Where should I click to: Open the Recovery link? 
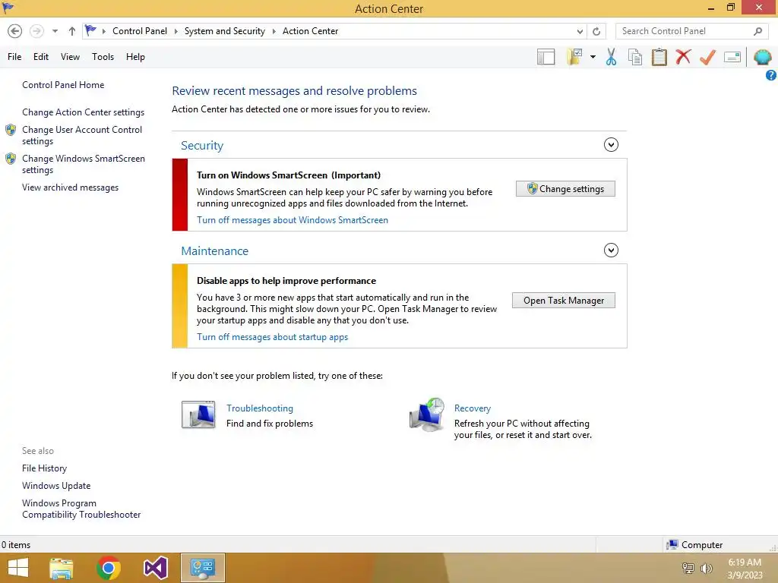click(473, 408)
